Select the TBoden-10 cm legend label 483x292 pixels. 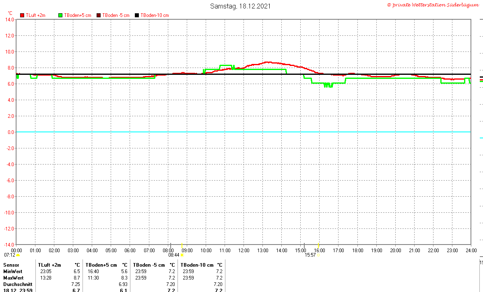point(155,15)
